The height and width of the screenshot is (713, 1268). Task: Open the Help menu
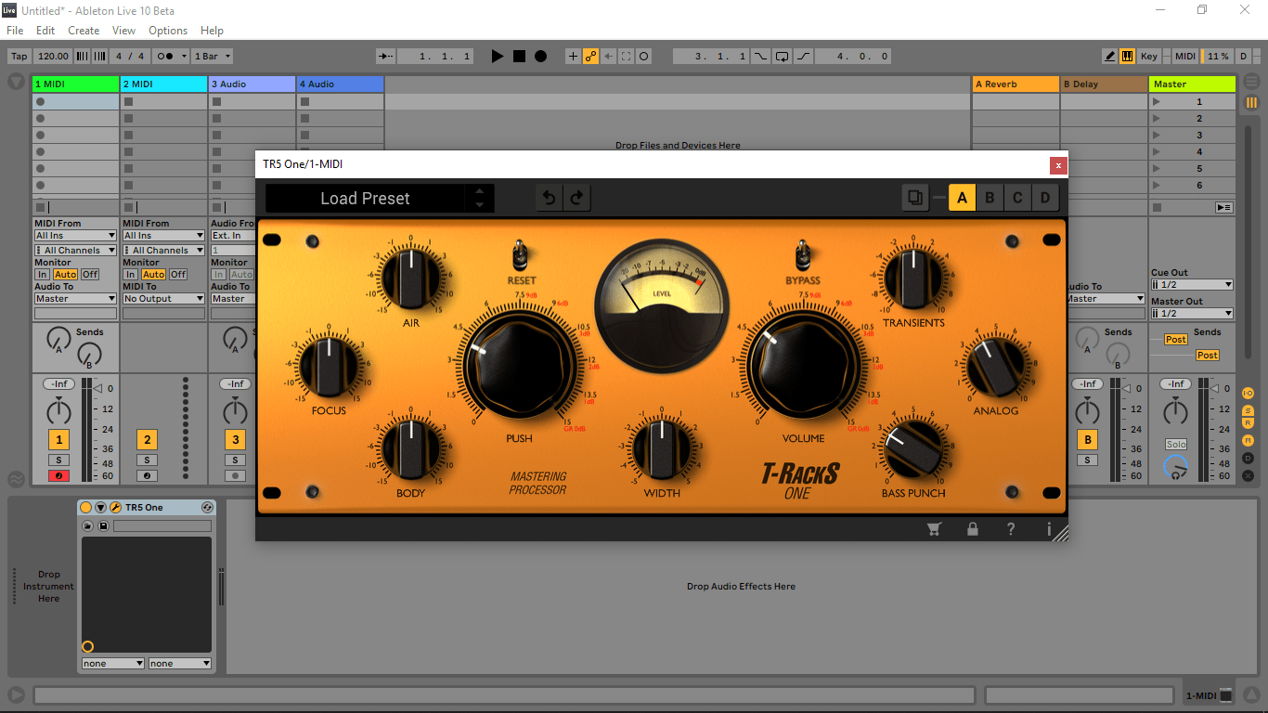click(212, 31)
